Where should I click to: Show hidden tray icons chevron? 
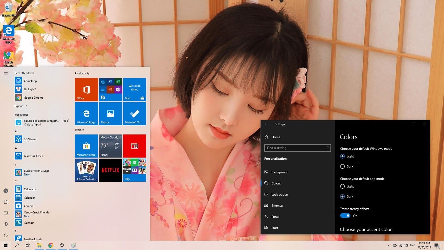[389, 245]
